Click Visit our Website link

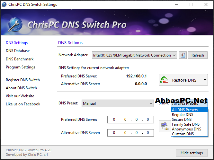[20, 96]
